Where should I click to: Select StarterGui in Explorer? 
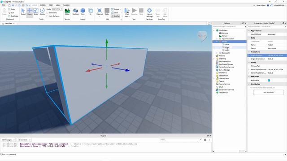coord(223,73)
